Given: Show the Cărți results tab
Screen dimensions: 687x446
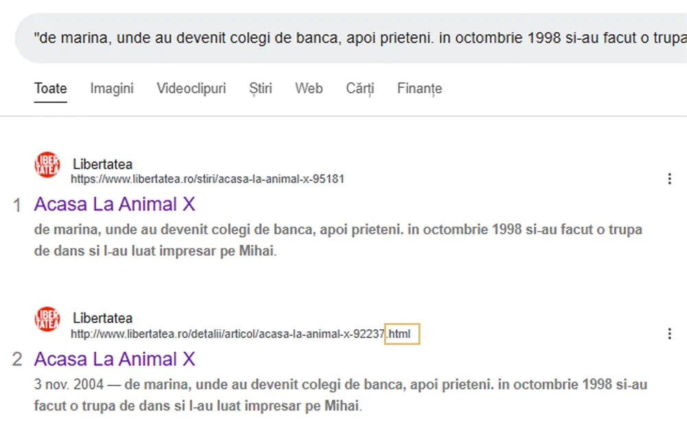Looking at the screenshot, I should [x=360, y=88].
